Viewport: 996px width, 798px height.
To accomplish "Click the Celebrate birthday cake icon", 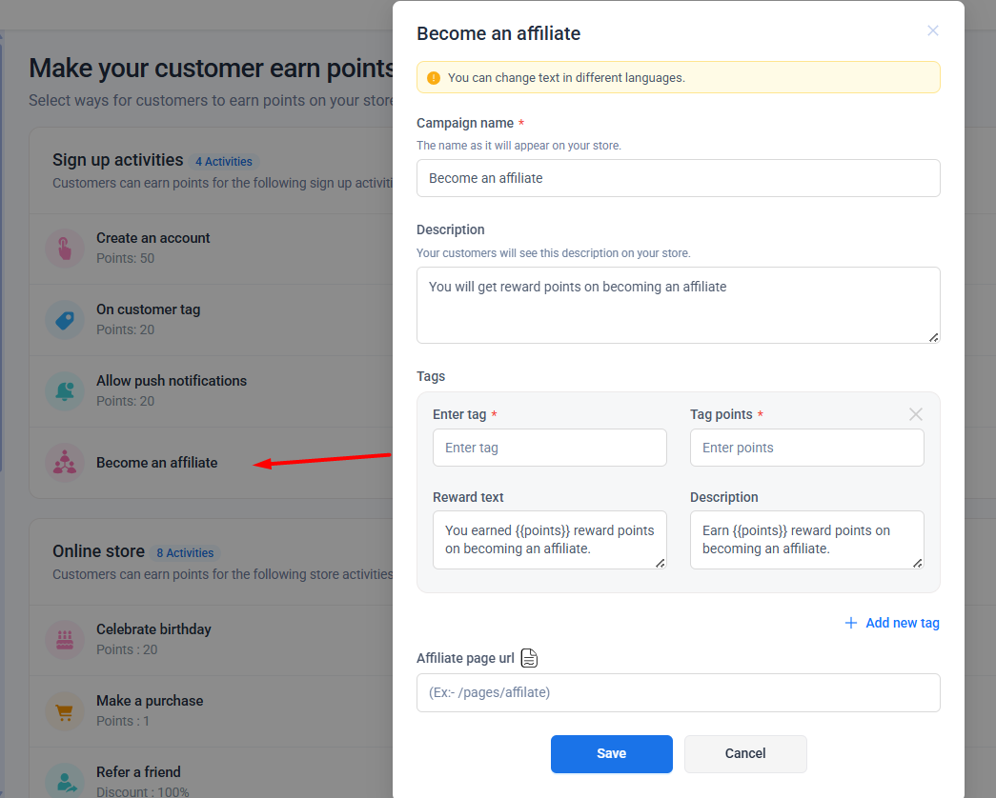I will click(64, 639).
